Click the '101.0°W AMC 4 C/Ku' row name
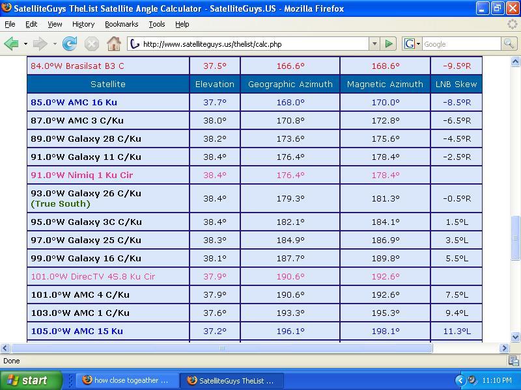521x390 pixels. point(80,295)
